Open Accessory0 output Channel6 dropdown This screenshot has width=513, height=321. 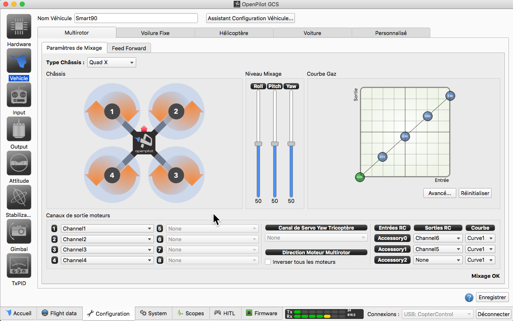[438, 238]
